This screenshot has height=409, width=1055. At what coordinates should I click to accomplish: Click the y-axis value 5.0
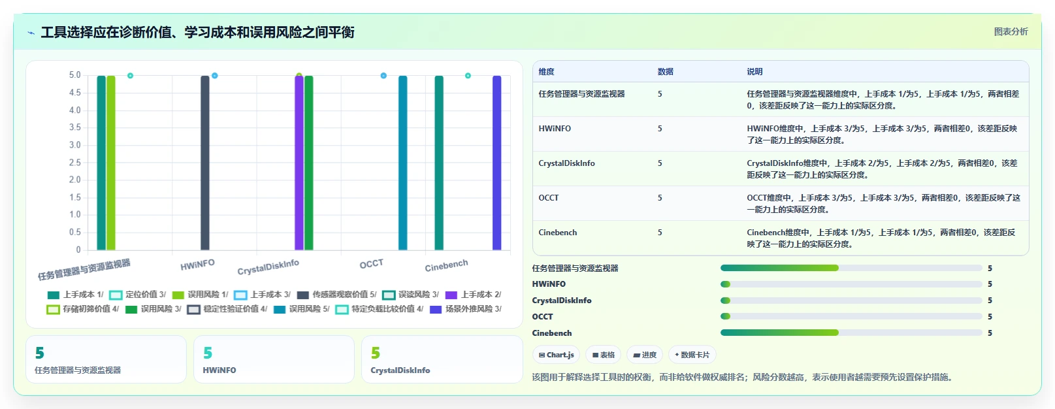[x=75, y=75]
